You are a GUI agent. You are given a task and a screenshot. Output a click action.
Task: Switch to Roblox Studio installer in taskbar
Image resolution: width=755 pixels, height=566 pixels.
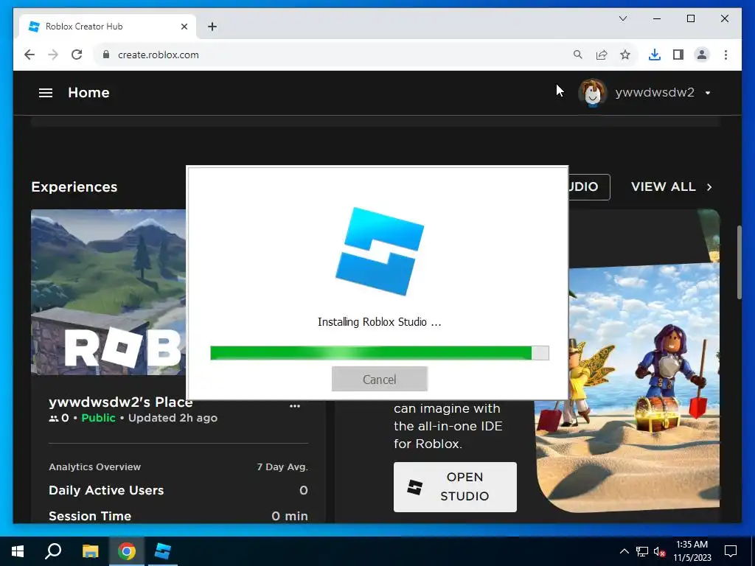(x=163, y=551)
